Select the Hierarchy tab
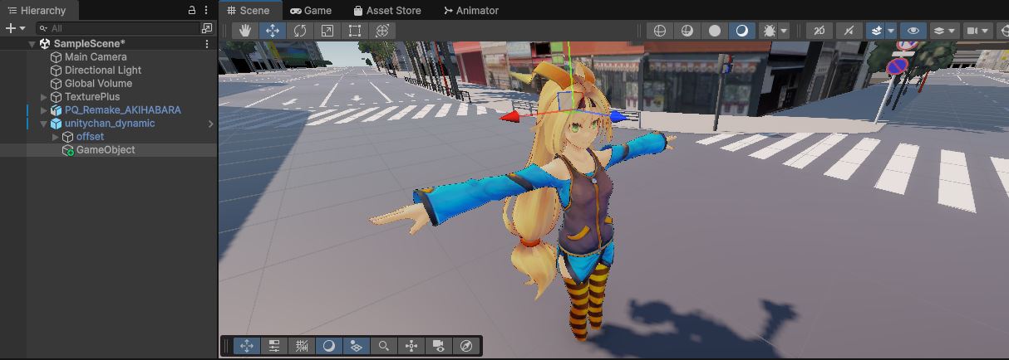Screen dimensions: 1009x360 click(38, 10)
